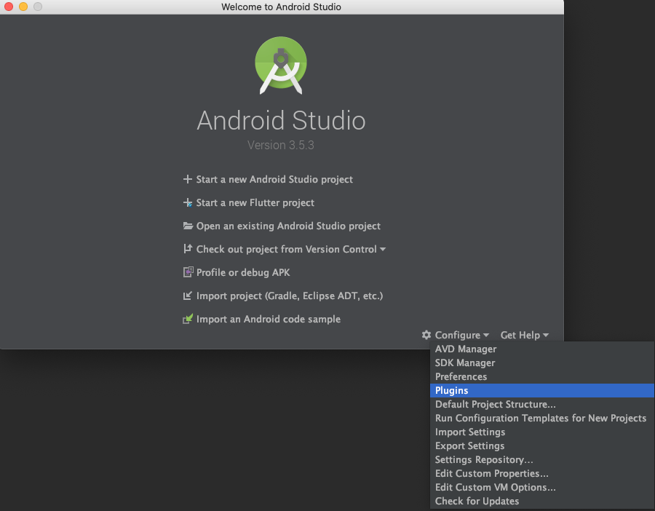The height and width of the screenshot is (511, 655).
Task: Start a new Android Studio project
Action: tap(274, 179)
